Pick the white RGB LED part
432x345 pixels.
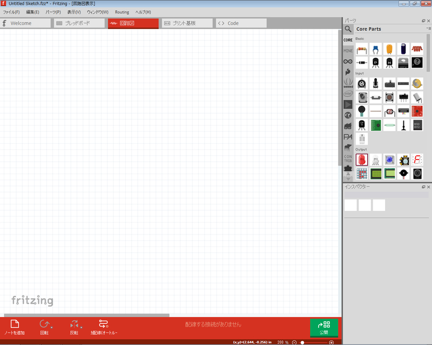375,160
